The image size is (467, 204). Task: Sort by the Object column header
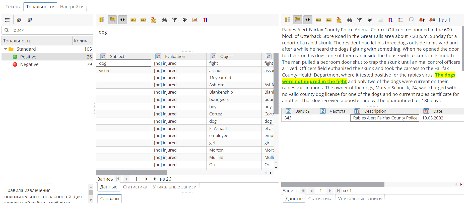[x=234, y=56]
